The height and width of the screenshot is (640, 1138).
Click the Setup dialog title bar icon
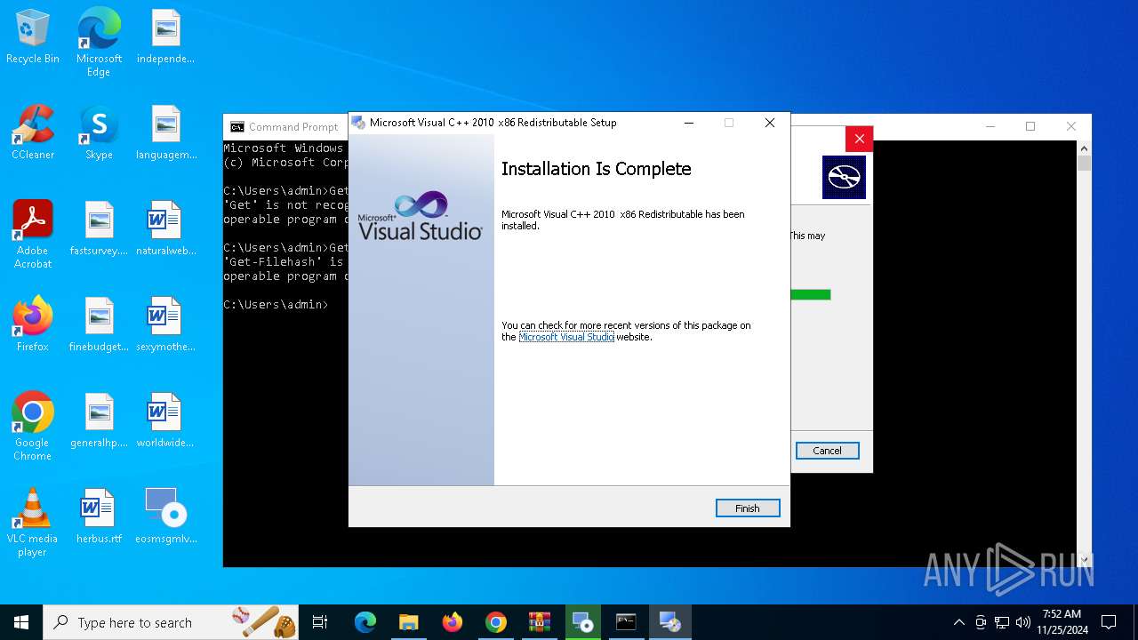[359, 123]
